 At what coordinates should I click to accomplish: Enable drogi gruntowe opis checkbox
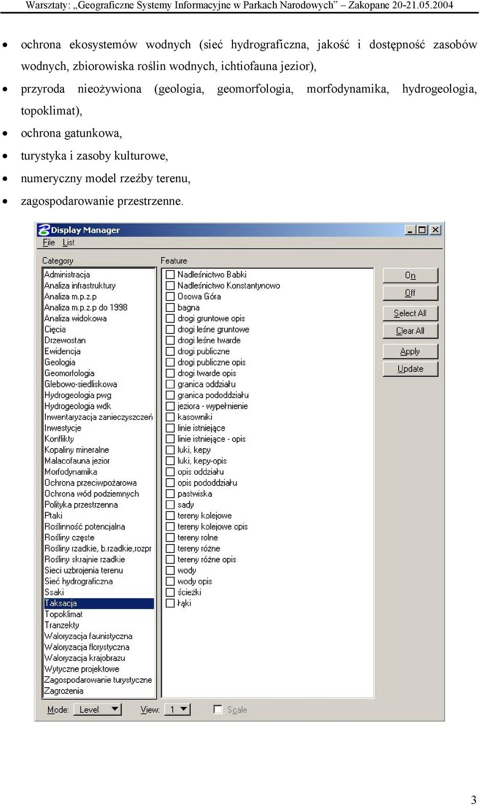click(170, 318)
